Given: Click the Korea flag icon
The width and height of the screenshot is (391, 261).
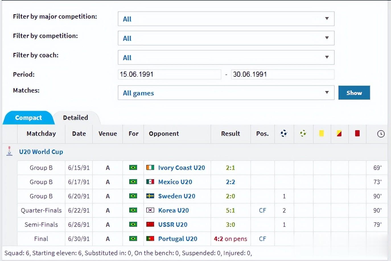Looking at the screenshot, I should click(150, 210).
